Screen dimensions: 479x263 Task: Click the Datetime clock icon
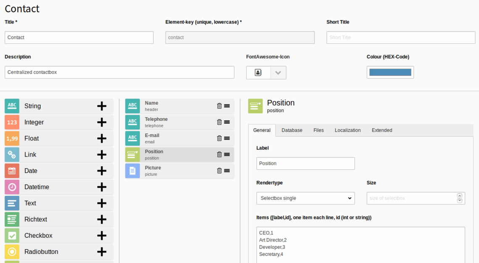pos(12,187)
